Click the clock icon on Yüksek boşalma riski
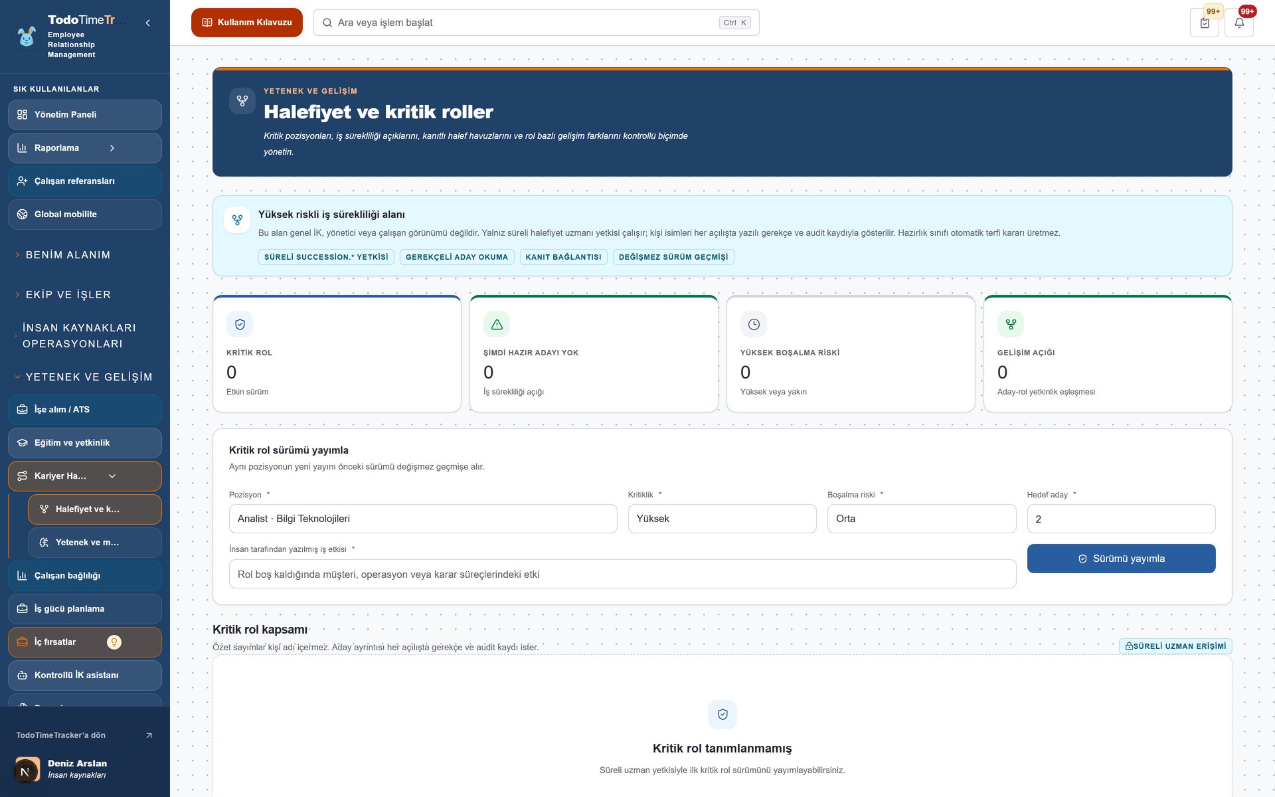 pyautogui.click(x=754, y=324)
